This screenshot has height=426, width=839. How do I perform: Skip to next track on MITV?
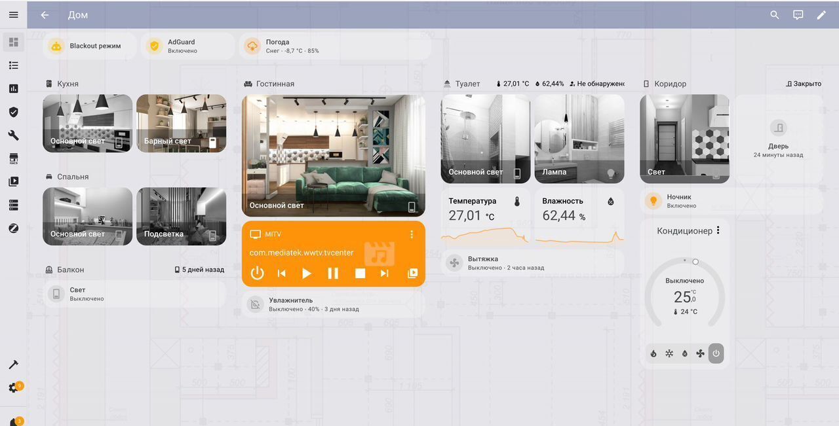tap(385, 273)
